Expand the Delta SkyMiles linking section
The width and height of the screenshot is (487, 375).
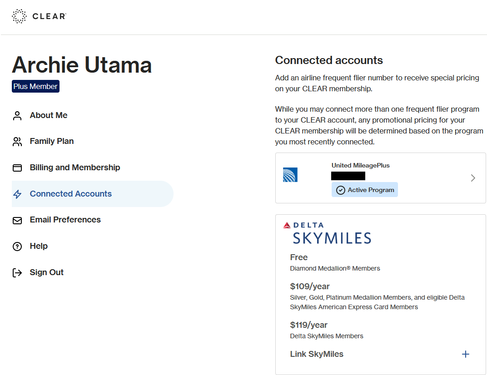point(466,354)
